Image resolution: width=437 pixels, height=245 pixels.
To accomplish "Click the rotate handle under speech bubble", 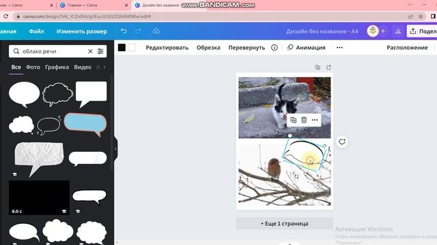I will (x=296, y=177).
